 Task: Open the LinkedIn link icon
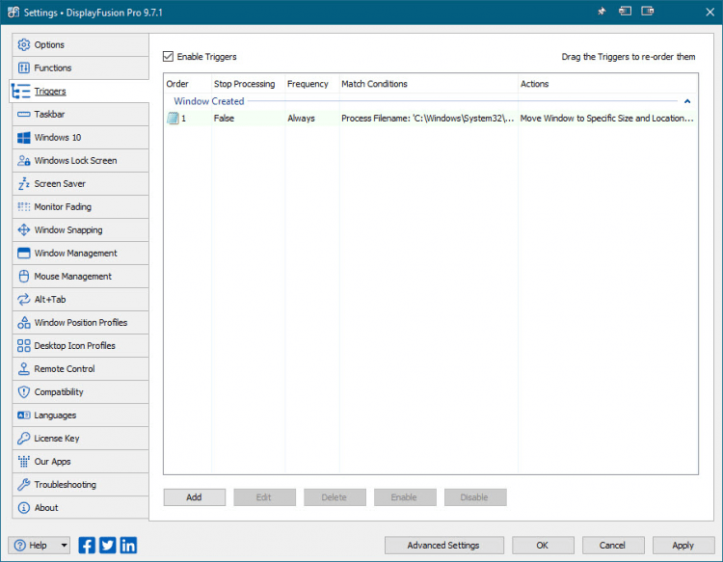(128, 545)
